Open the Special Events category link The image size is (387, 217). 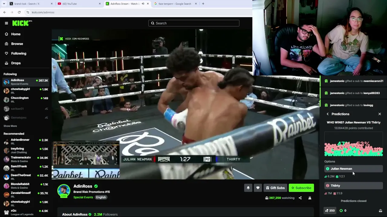pos(83,197)
